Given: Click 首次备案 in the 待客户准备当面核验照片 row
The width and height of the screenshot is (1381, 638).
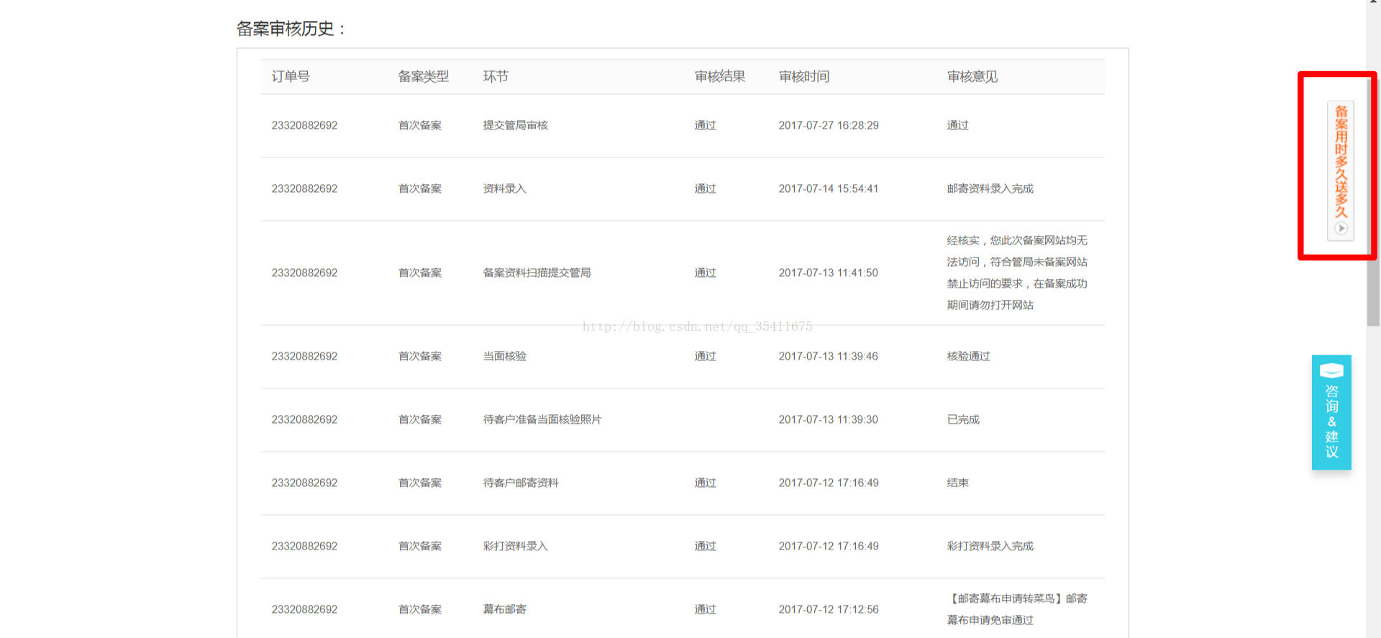Looking at the screenshot, I should click(x=420, y=419).
